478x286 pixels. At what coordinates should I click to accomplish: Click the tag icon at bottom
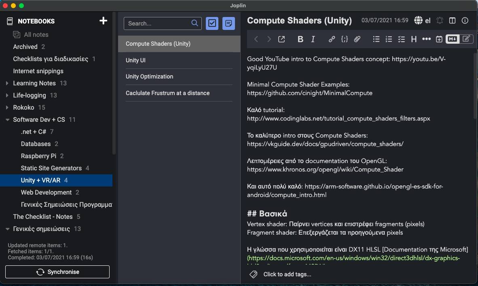click(x=253, y=274)
